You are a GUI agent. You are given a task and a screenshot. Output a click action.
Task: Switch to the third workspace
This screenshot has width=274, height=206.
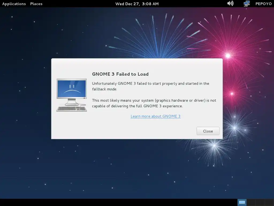260,202
